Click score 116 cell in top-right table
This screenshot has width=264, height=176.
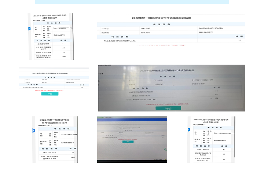(239, 41)
